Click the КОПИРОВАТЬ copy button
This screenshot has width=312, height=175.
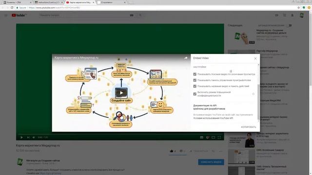pyautogui.click(x=249, y=127)
